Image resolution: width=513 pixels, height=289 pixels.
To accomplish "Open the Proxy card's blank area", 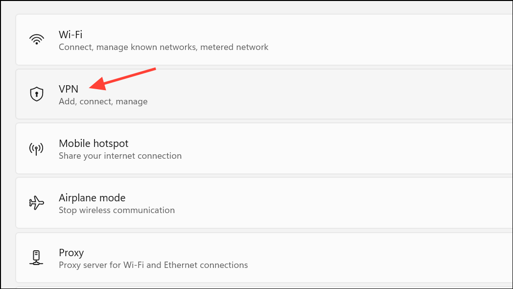I will tap(379, 258).
